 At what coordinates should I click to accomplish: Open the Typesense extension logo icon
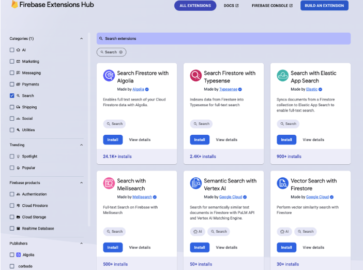tap(195, 76)
